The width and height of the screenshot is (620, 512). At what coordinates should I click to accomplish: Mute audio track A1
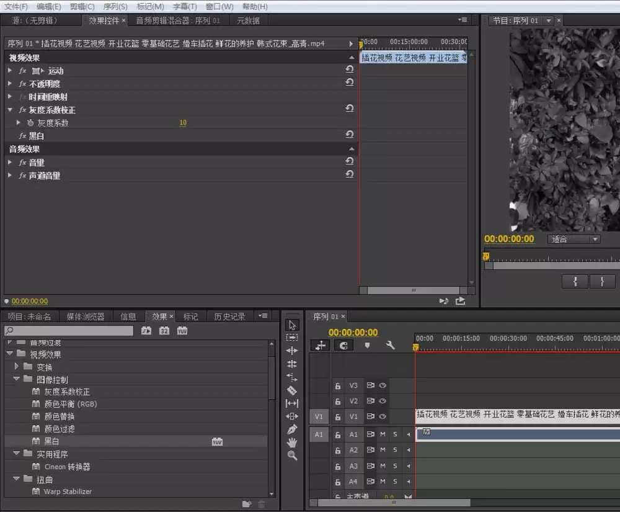(x=383, y=434)
